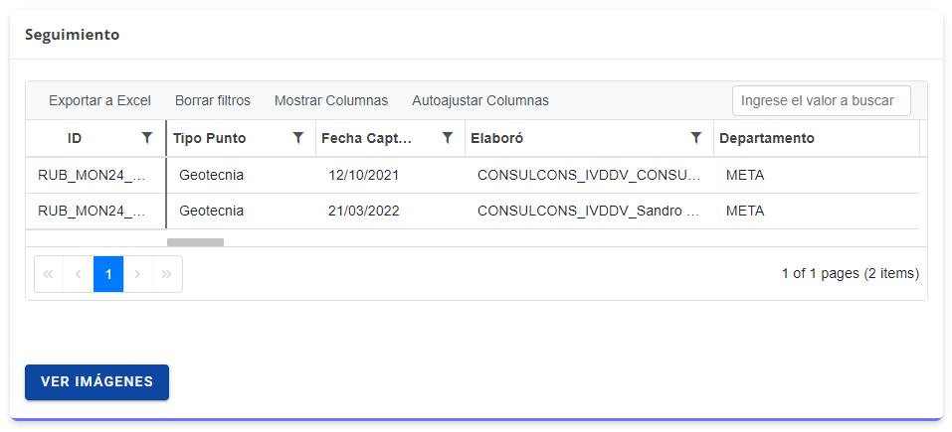
Task: Open the ID column filter
Action: [147, 138]
